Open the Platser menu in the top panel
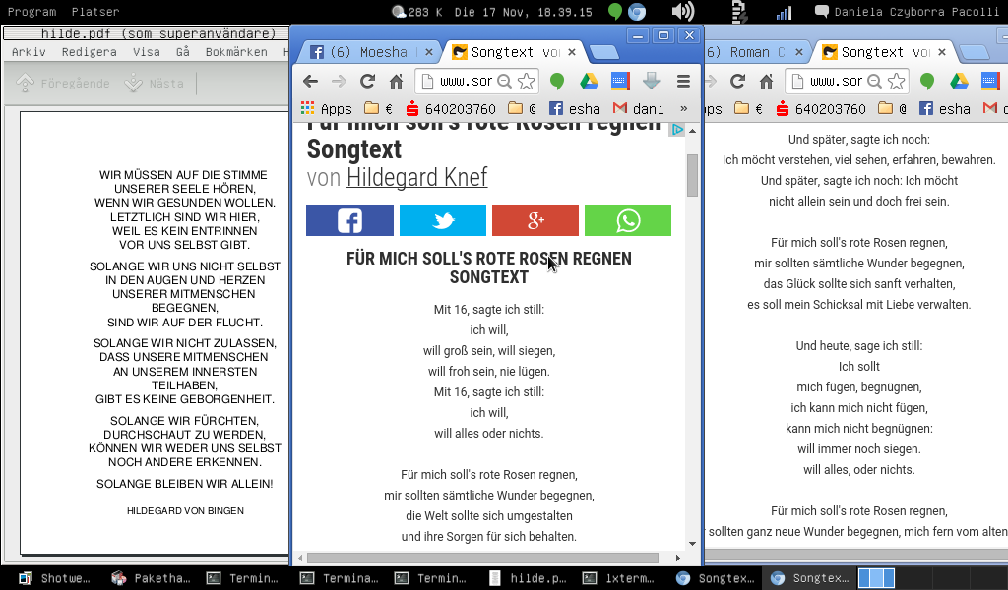This screenshot has width=1008, height=590. 95,12
